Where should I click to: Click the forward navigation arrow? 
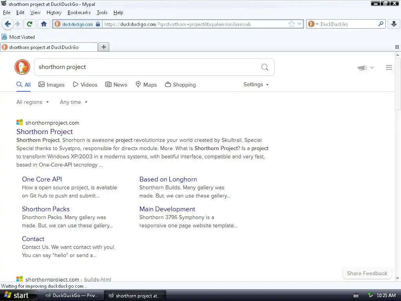pos(17,24)
